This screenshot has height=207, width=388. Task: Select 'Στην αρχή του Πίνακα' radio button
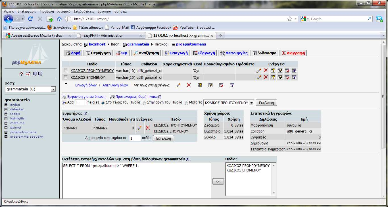click(144, 103)
